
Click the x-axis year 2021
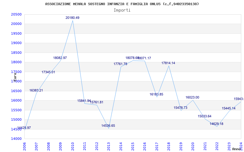(205, 147)
